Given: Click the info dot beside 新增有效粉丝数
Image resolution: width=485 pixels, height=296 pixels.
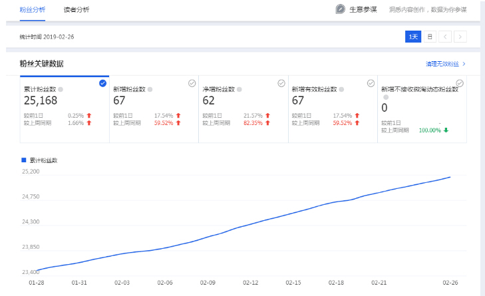Looking at the screenshot, I should [x=341, y=89].
